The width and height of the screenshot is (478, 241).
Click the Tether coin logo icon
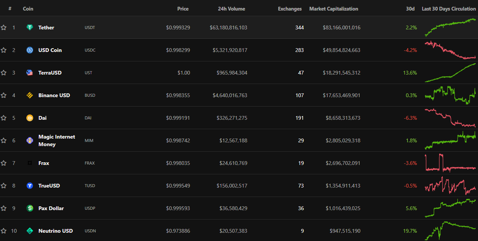click(30, 27)
